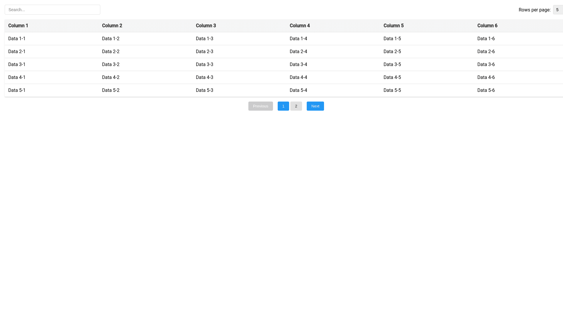Image resolution: width=563 pixels, height=317 pixels.
Task: Sort table by Column 3
Action: [206, 26]
